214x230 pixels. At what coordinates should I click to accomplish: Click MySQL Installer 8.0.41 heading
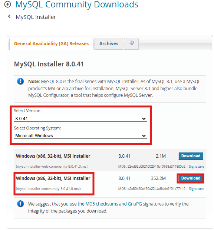coord(49,64)
